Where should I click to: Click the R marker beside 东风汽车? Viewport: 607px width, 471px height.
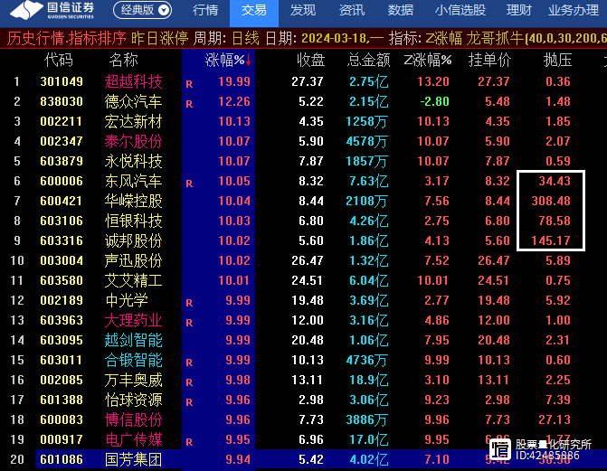click(x=189, y=184)
